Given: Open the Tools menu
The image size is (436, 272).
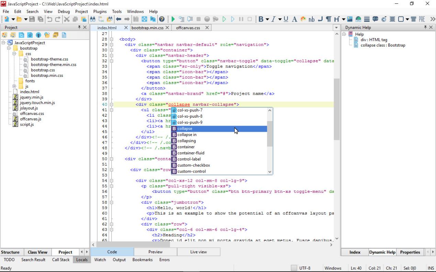Looking at the screenshot, I should [x=117, y=11].
